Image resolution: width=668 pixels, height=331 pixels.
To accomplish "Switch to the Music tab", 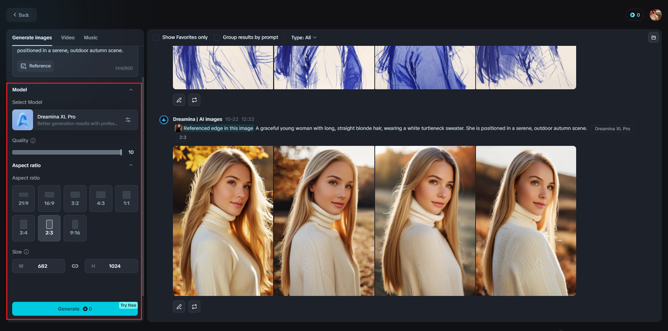I will [91, 38].
